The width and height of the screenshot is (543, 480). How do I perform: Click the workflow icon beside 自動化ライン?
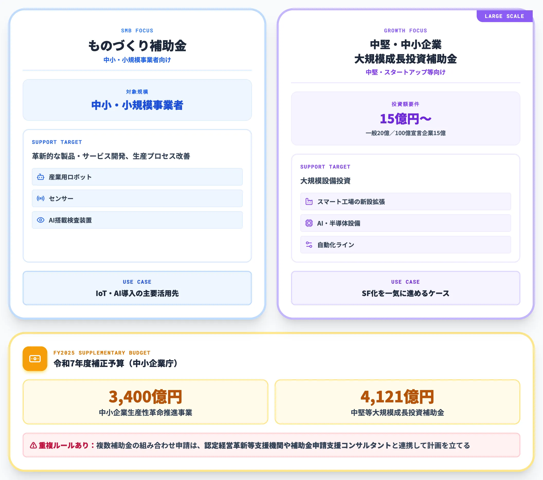[309, 245]
